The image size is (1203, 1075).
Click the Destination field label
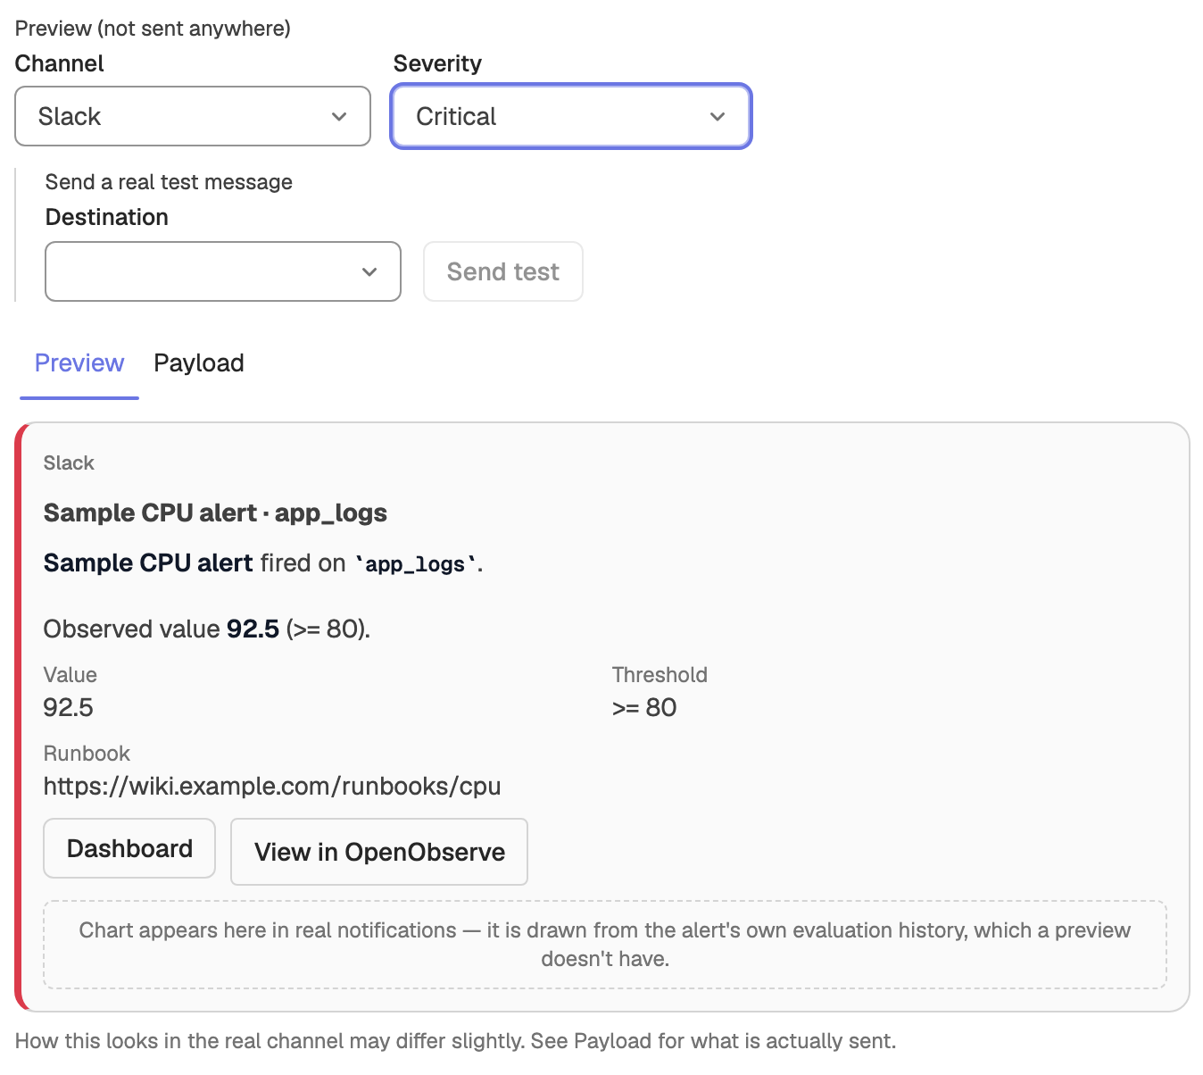107,217
